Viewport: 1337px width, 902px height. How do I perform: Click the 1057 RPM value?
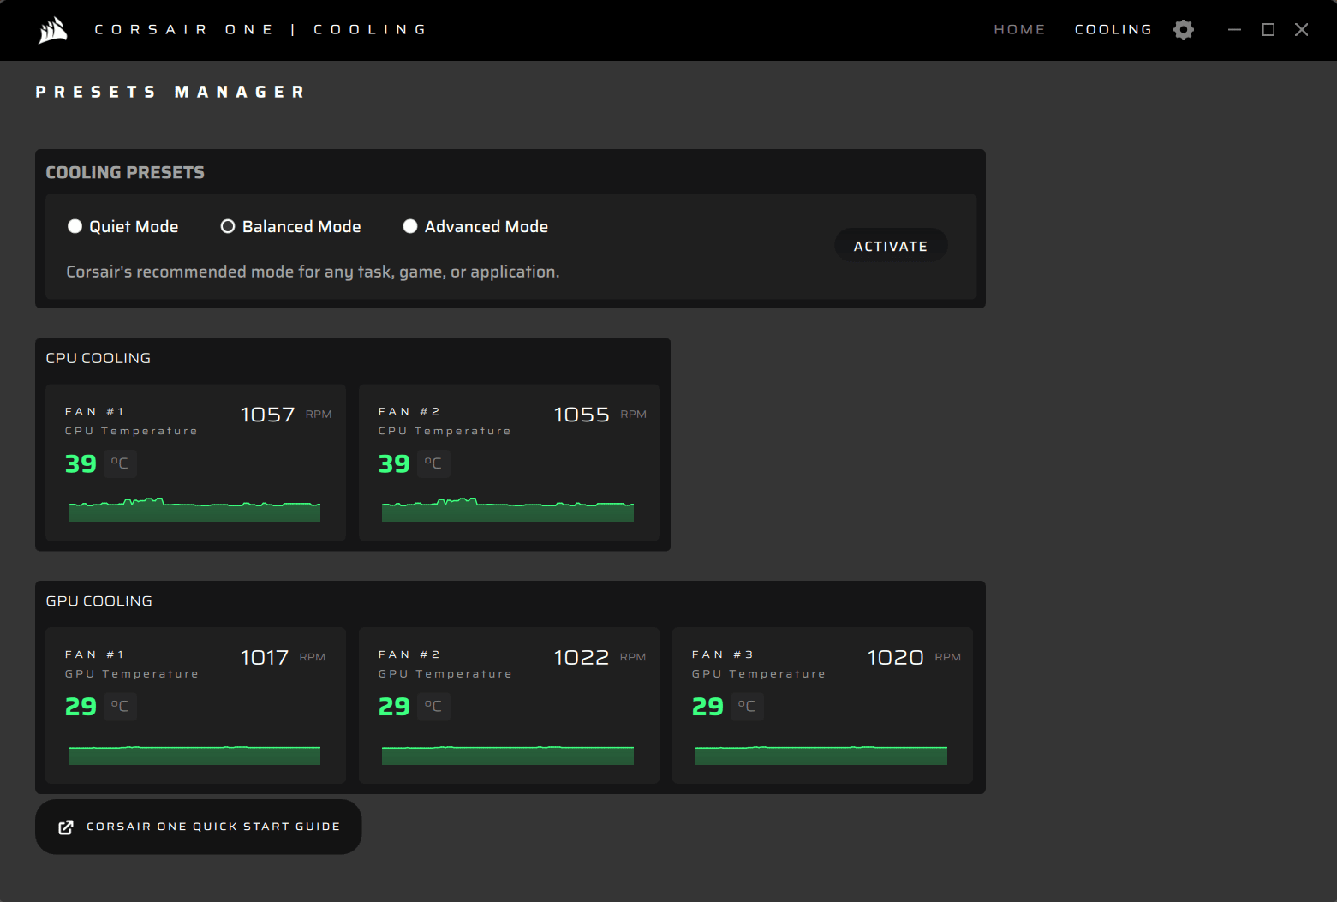tap(267, 415)
